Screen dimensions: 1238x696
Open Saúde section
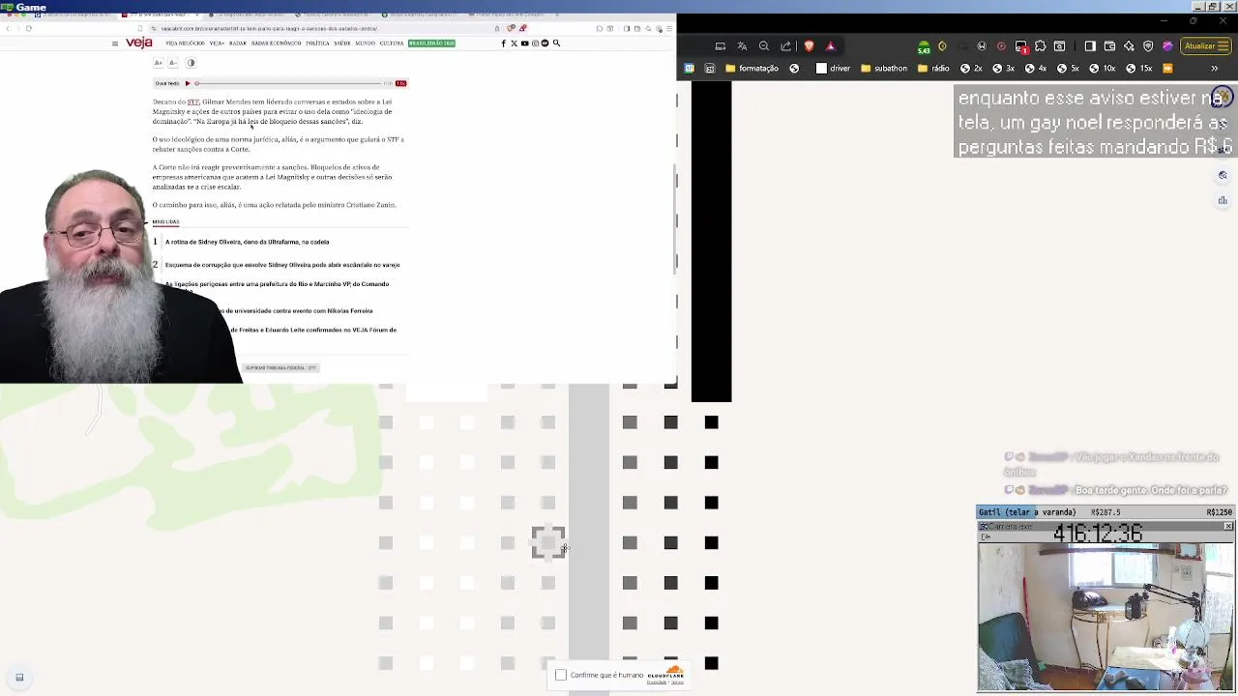pyautogui.click(x=342, y=43)
